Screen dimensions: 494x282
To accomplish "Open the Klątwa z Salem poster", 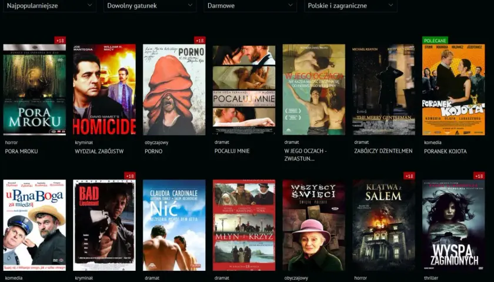I will 383,226.
